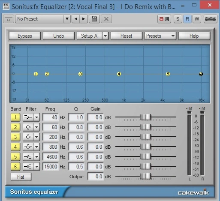Screen dimensions: 220x201
Task: Toggle band 5 on/off button
Action: (15, 157)
